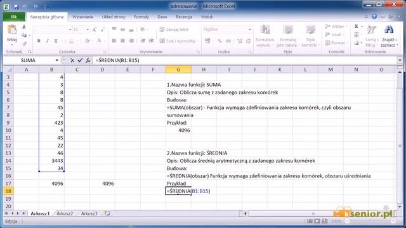406x228 pixels.
Task: Click the Excel help question icon
Action: [x=374, y=16]
